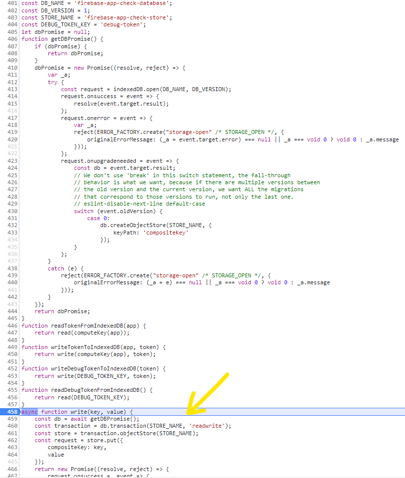Click 'request.onsuccess' on line 414
Screen dimensions: 405x478
(89, 96)
